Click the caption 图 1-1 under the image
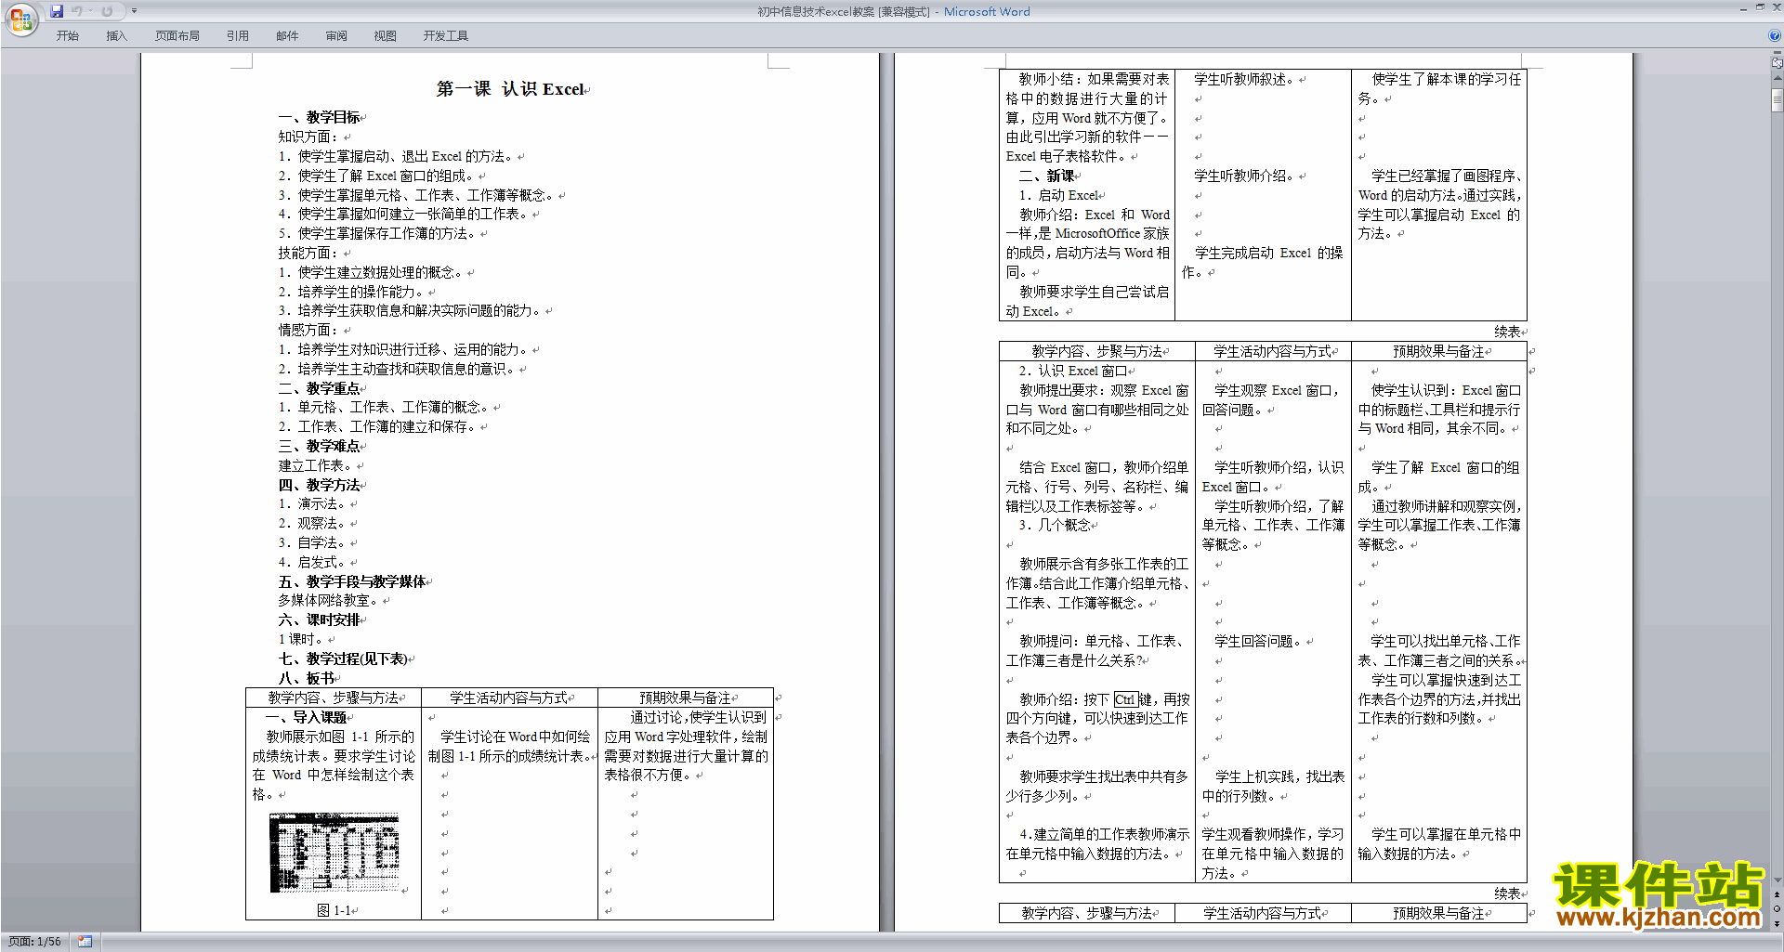The image size is (1784, 952). (x=334, y=910)
